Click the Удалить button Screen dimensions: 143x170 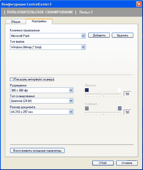point(123,35)
